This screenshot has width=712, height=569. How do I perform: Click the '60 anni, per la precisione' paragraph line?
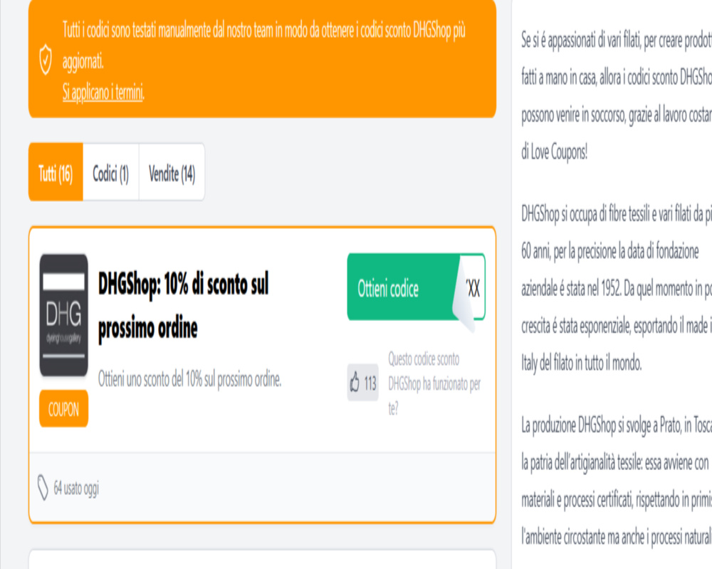(x=610, y=251)
